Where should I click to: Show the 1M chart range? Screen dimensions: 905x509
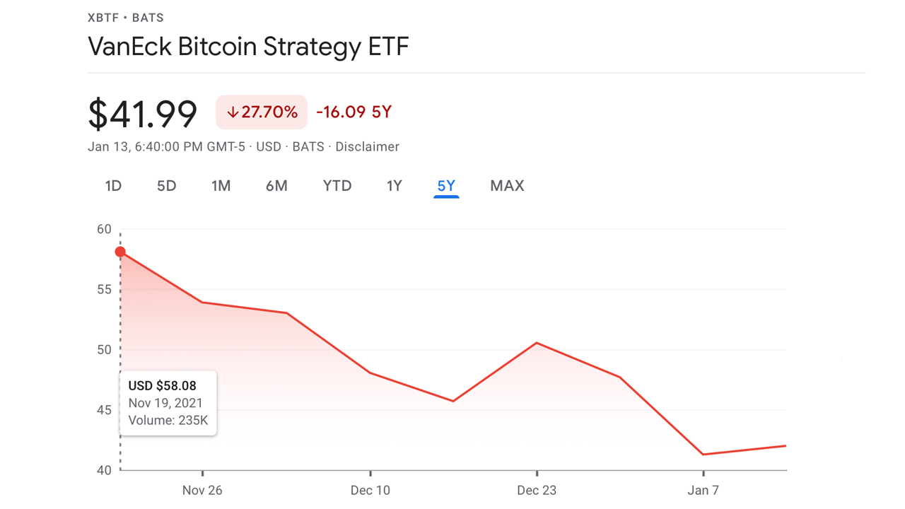[x=221, y=186]
